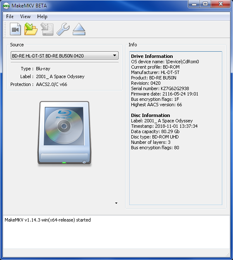Open the Help menu
233x260 pixels.
click(x=42, y=17)
